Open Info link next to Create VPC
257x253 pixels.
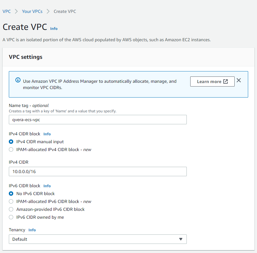click(x=54, y=29)
